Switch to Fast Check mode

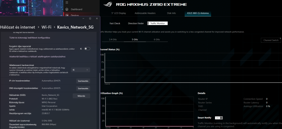click(115, 23)
